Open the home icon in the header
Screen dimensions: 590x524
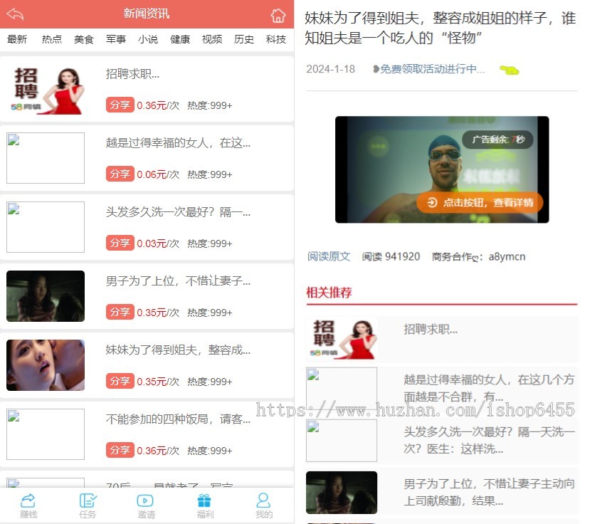pos(278,15)
